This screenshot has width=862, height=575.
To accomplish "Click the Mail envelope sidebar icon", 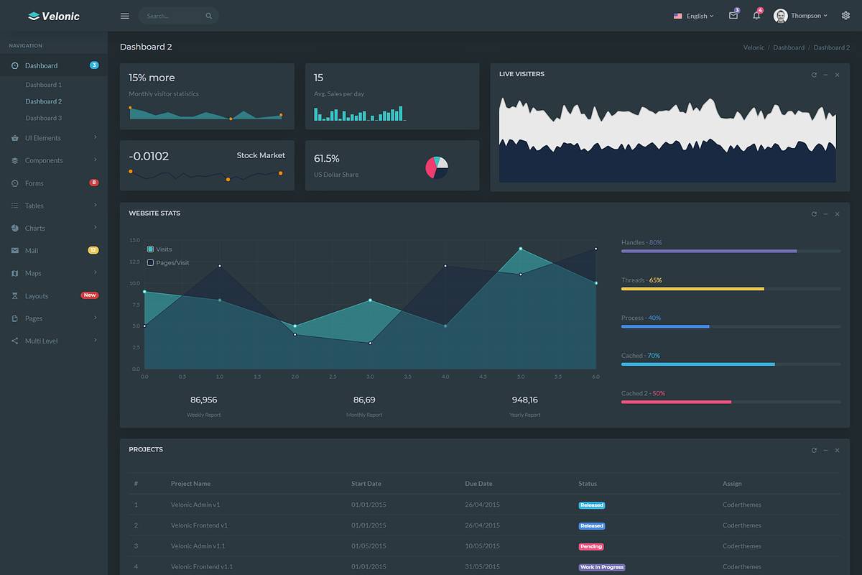I will pyautogui.click(x=15, y=251).
